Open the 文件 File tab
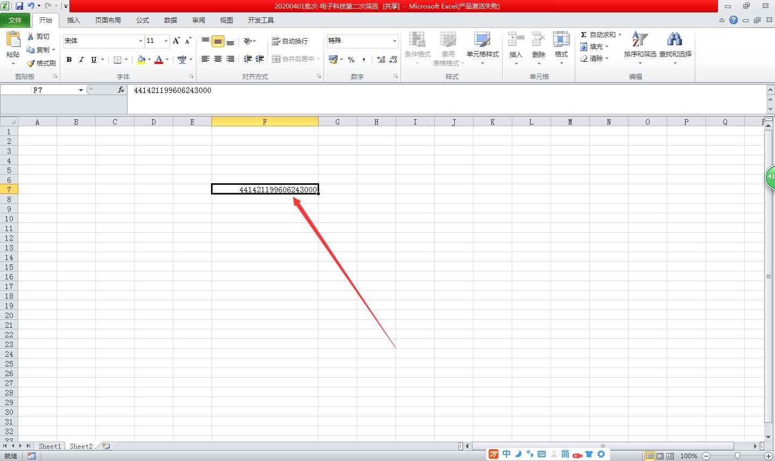This screenshot has width=775, height=461. coord(15,20)
